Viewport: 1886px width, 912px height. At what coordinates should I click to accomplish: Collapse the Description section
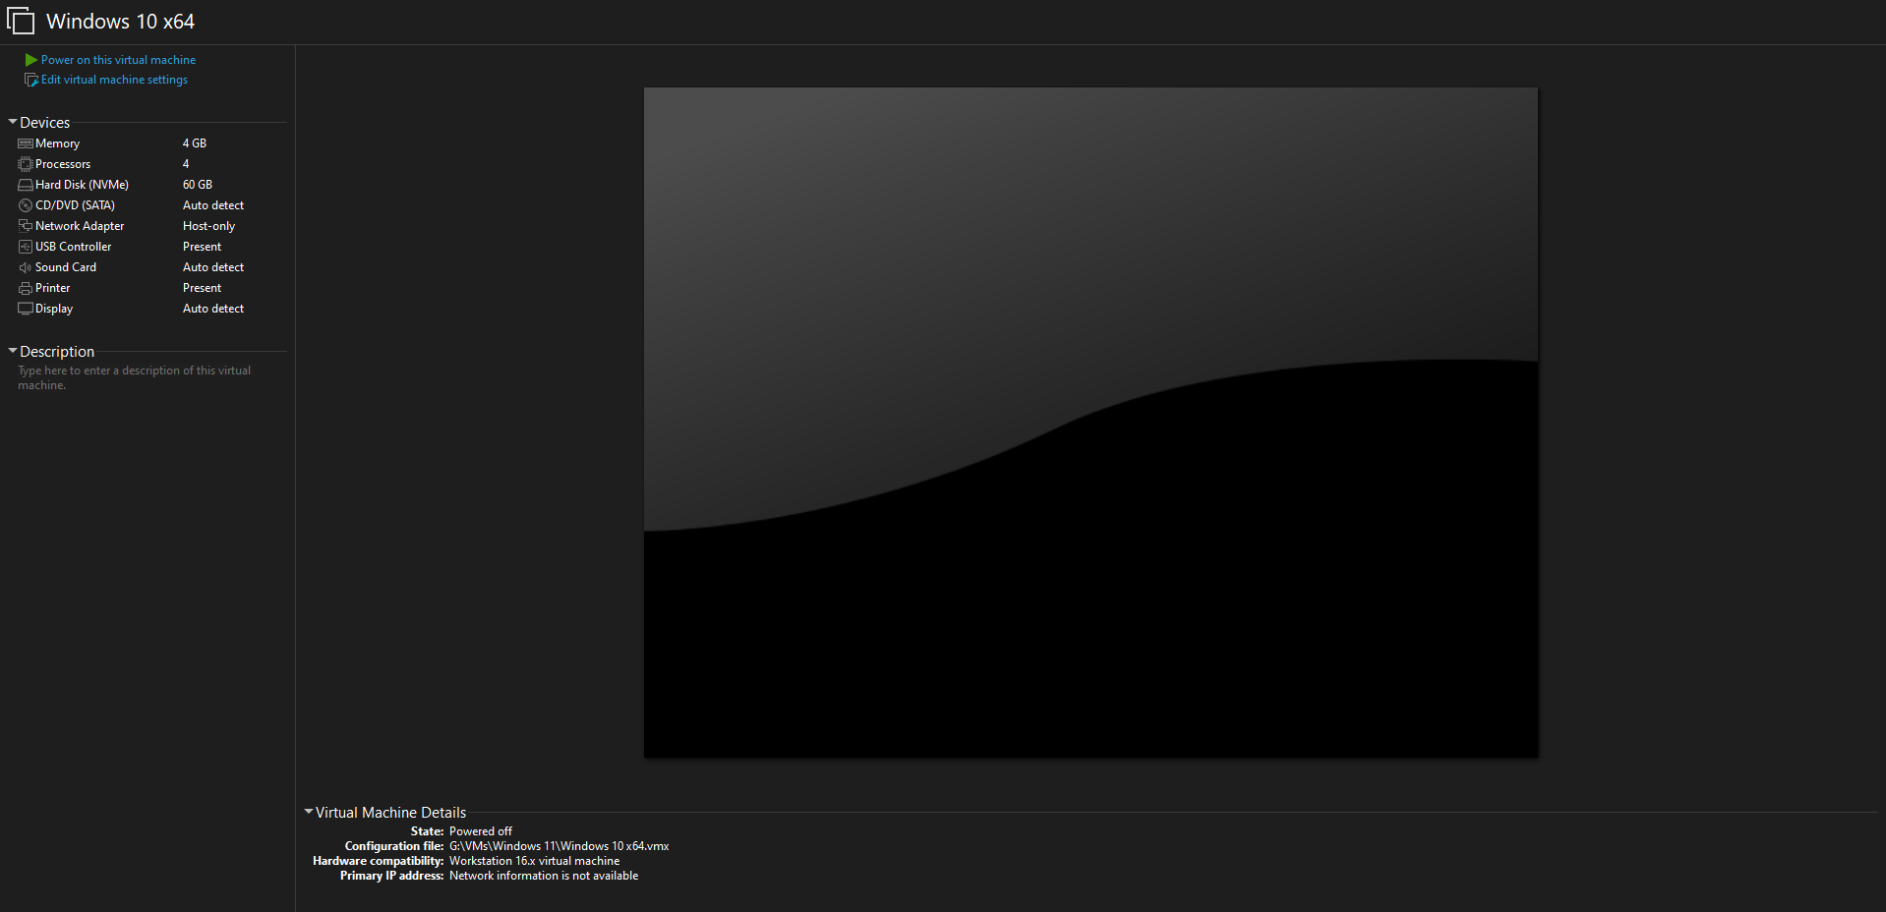point(13,351)
